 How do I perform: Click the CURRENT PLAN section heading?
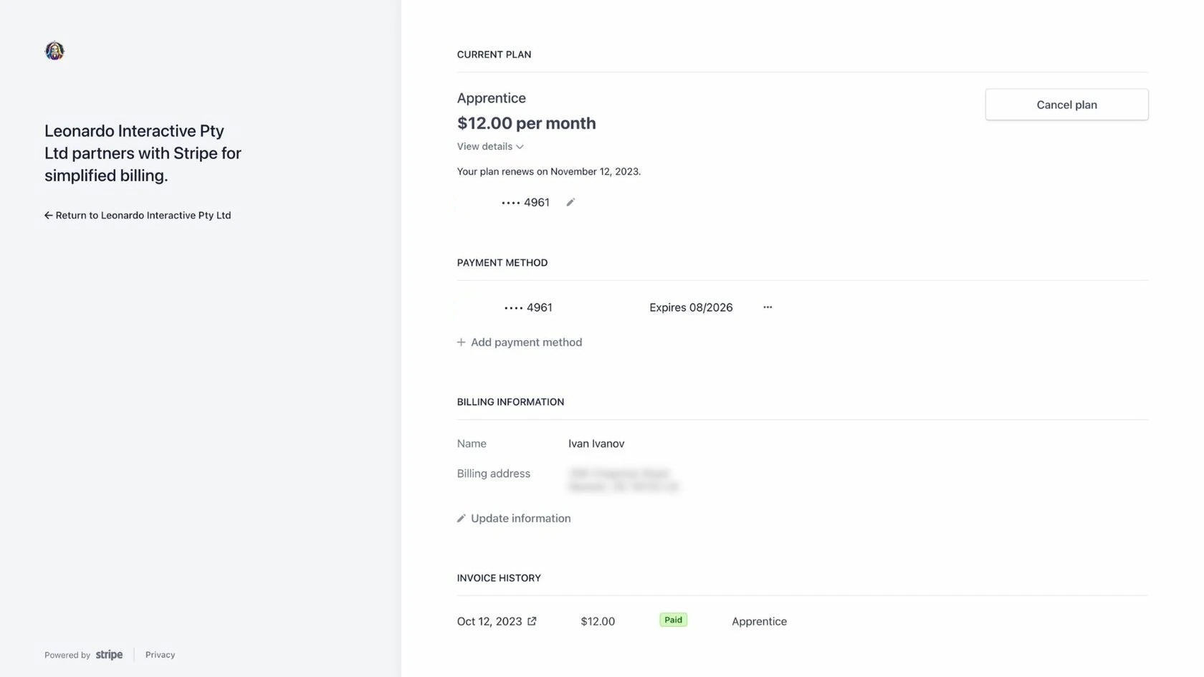494,54
